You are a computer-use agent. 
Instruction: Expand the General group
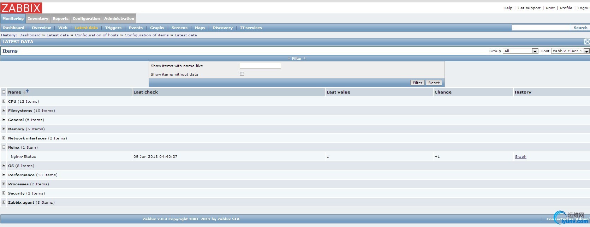point(4,119)
